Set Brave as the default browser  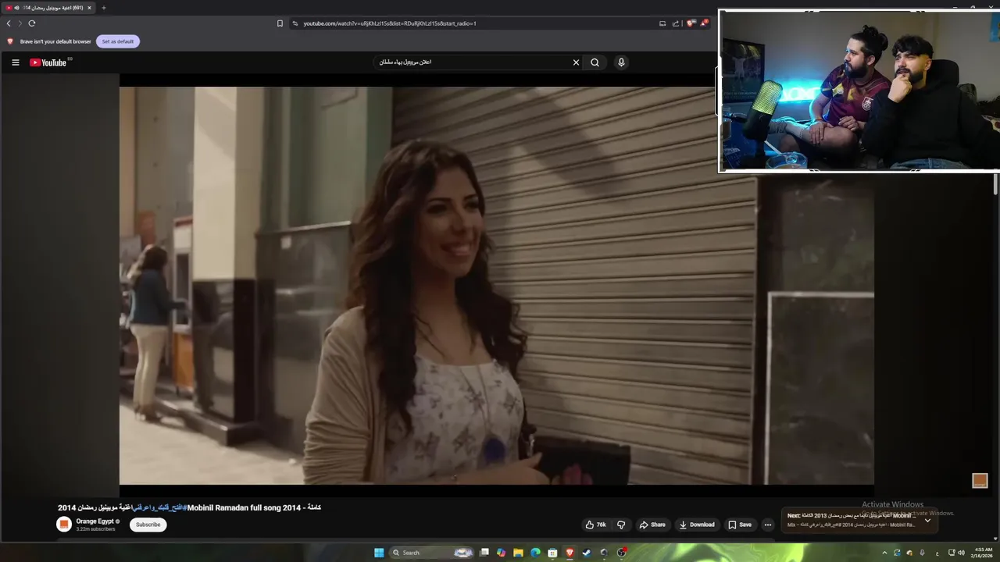pyautogui.click(x=118, y=41)
